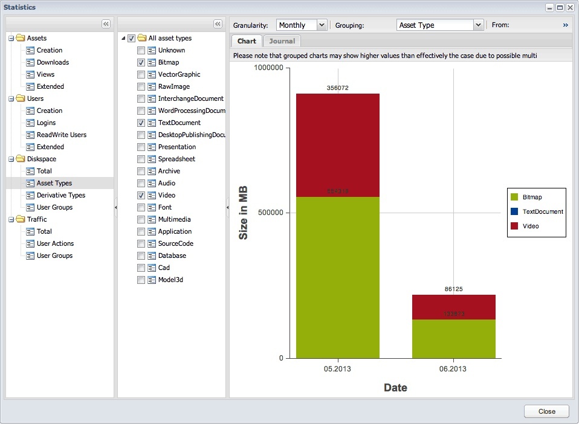Click the Model3d asset type icon
This screenshot has width=579, height=424.
point(151,280)
